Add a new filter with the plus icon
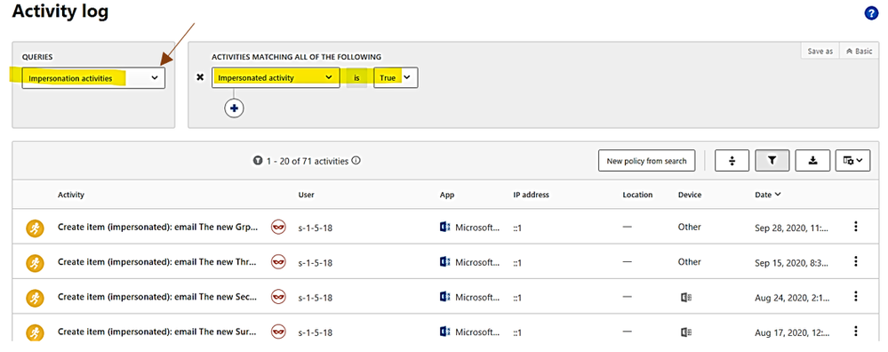The image size is (888, 352). (x=234, y=108)
